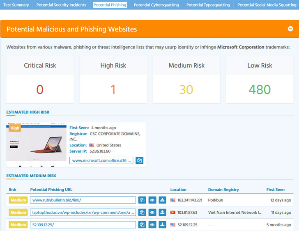The width and height of the screenshot is (299, 231).
Task: Click the High Risk count card
Action: coord(113,80)
